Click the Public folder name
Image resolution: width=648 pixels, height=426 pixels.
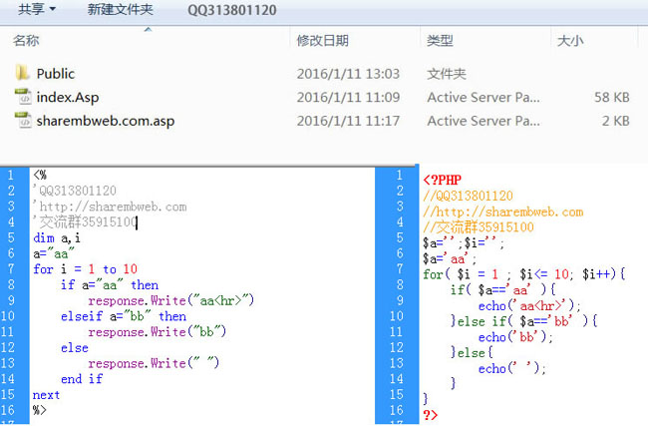56,74
